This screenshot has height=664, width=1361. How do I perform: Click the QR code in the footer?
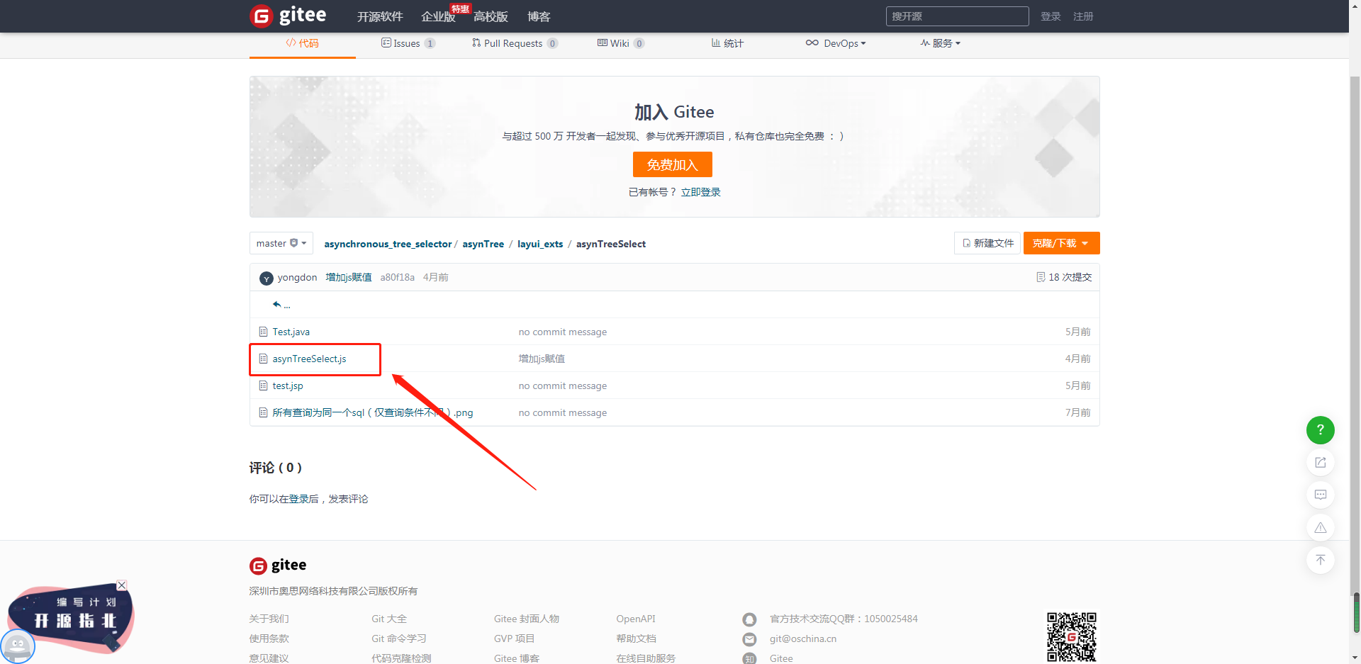(1072, 637)
